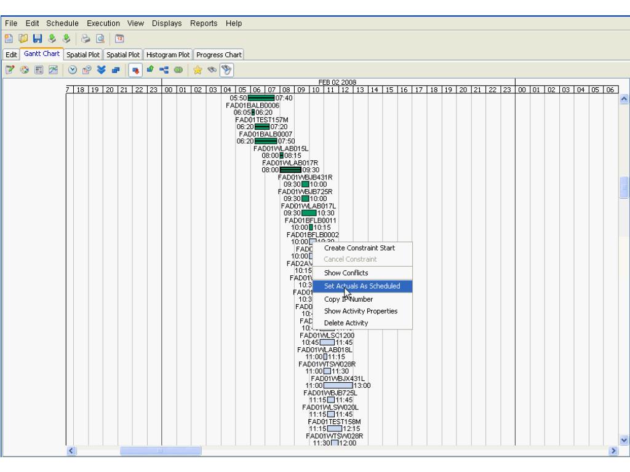Click the FAD01BALB0006 activity label

[252, 106]
